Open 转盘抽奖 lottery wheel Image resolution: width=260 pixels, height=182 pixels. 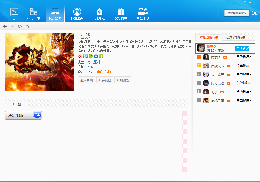(77, 14)
